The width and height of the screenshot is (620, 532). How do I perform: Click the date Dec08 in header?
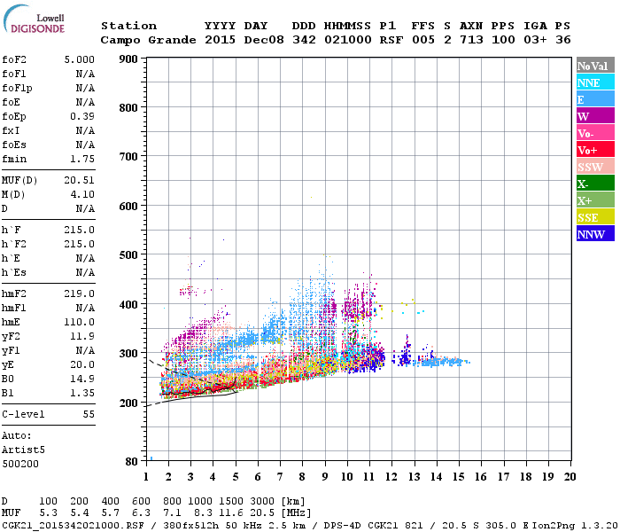264,40
